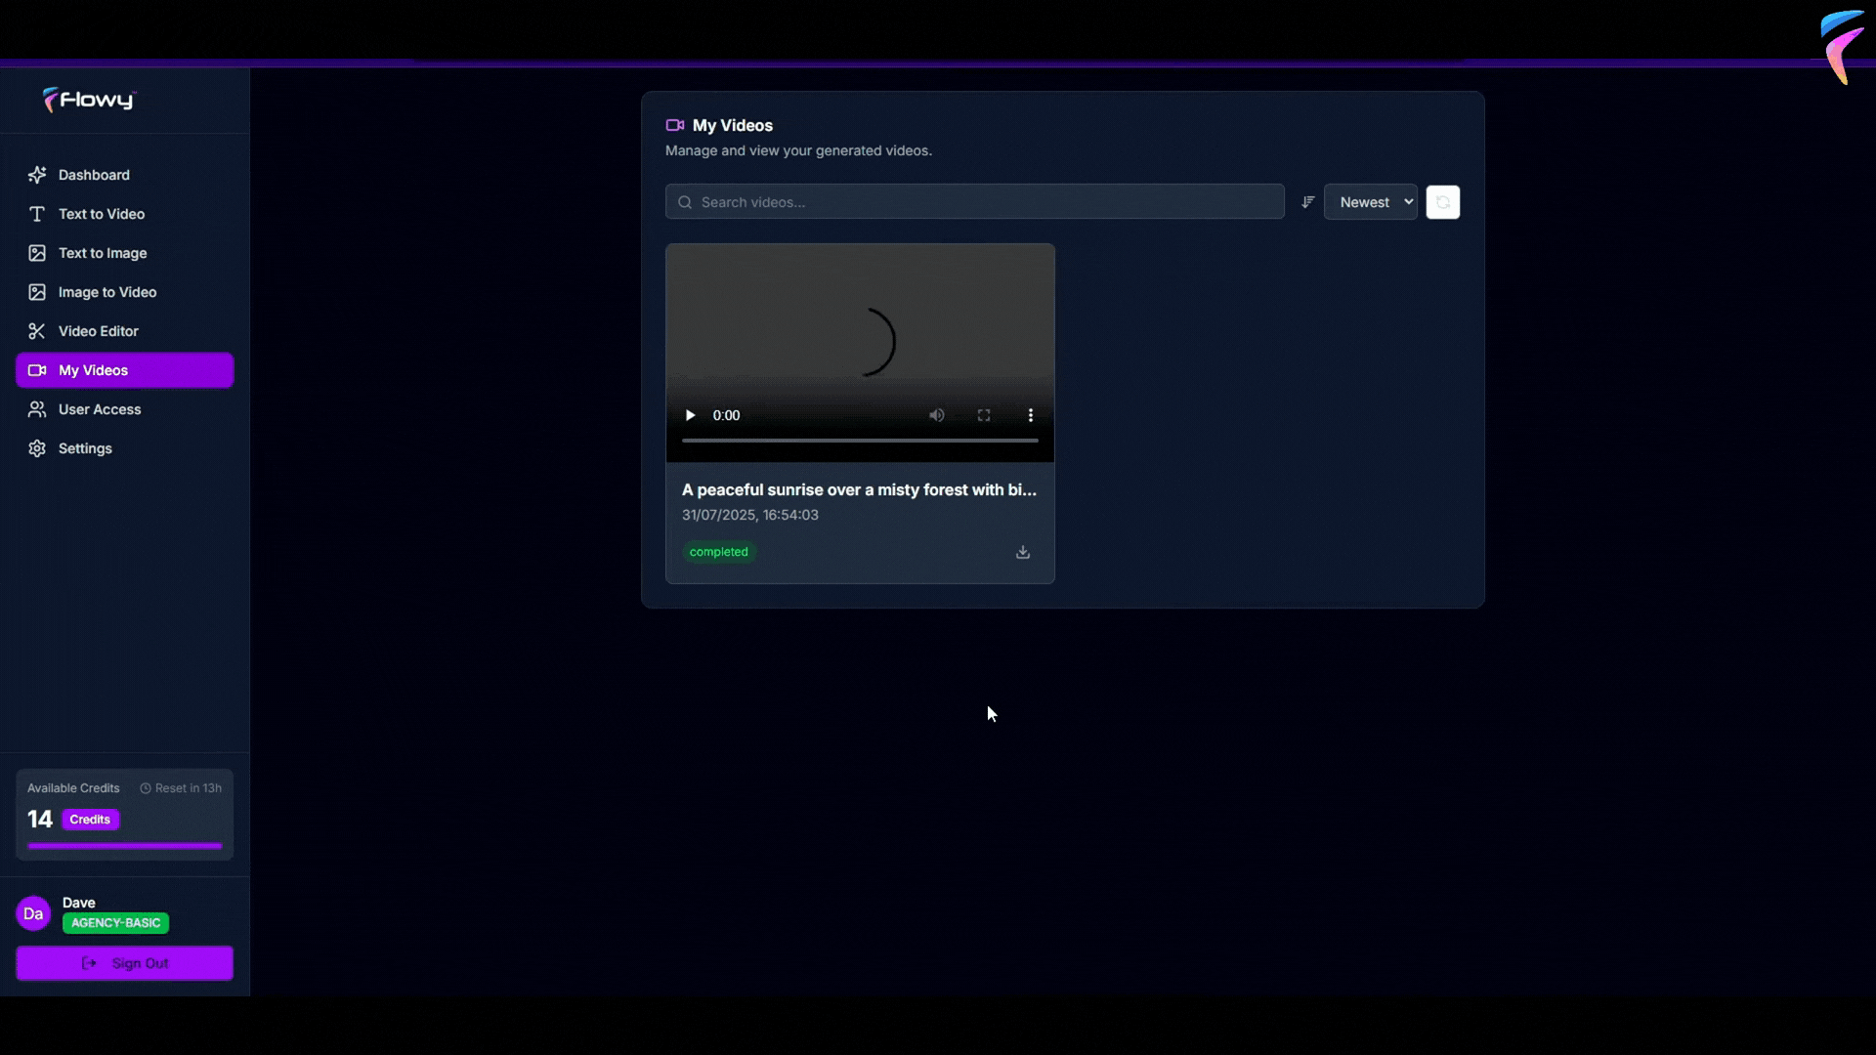1876x1055 pixels.
Task: Open Dashboard from the sidebar
Action: tap(94, 175)
